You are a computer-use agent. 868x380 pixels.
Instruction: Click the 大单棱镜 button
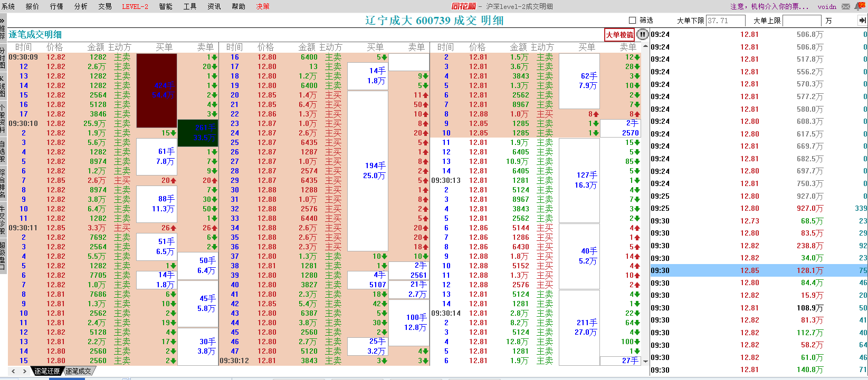619,35
